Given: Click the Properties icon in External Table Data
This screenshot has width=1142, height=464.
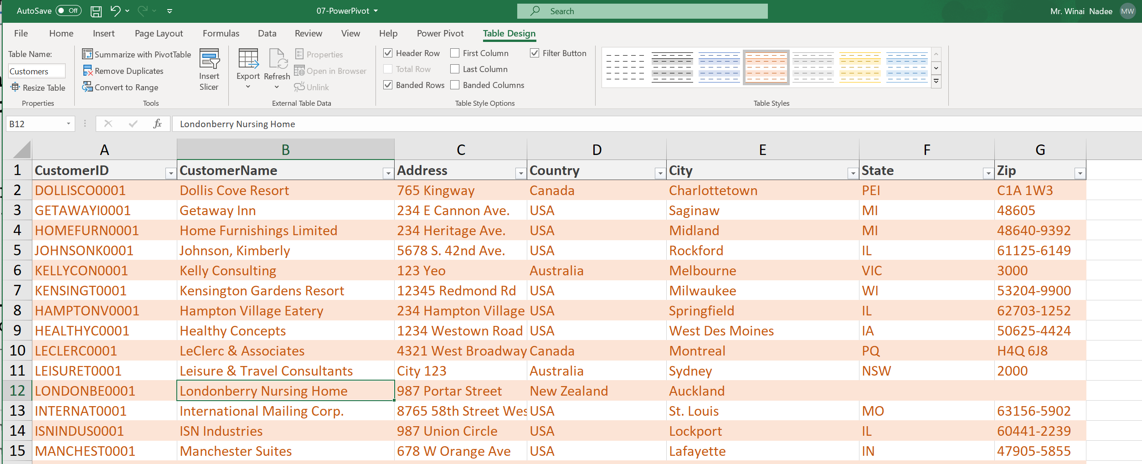Looking at the screenshot, I should click(299, 54).
